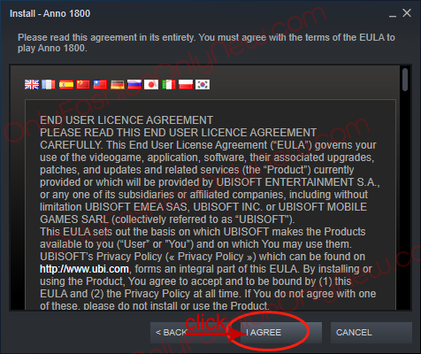Image resolution: width=421 pixels, height=354 pixels.
Task: Select the Taiwan flag language
Action: (x=100, y=85)
